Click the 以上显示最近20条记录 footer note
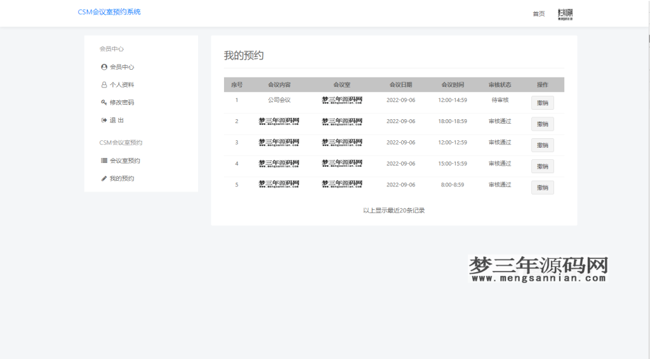 tap(394, 211)
